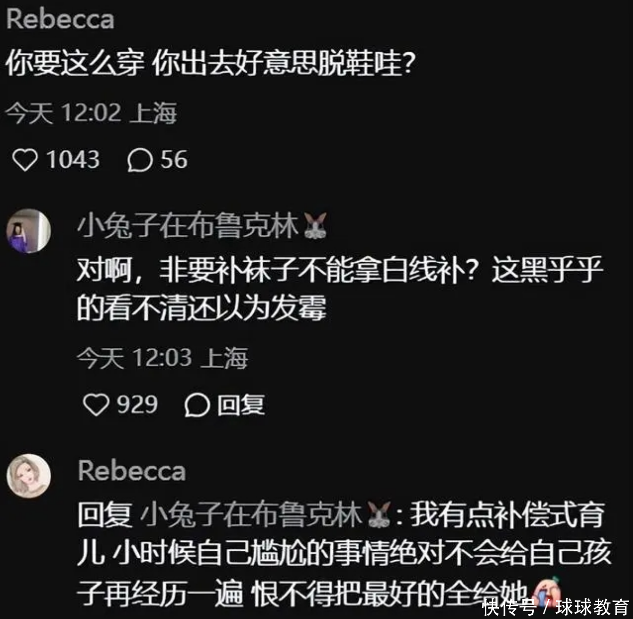Screen dimensions: 633x619
Task: Click the 今天 12:03 上海 timestamp
Action: [x=162, y=358]
